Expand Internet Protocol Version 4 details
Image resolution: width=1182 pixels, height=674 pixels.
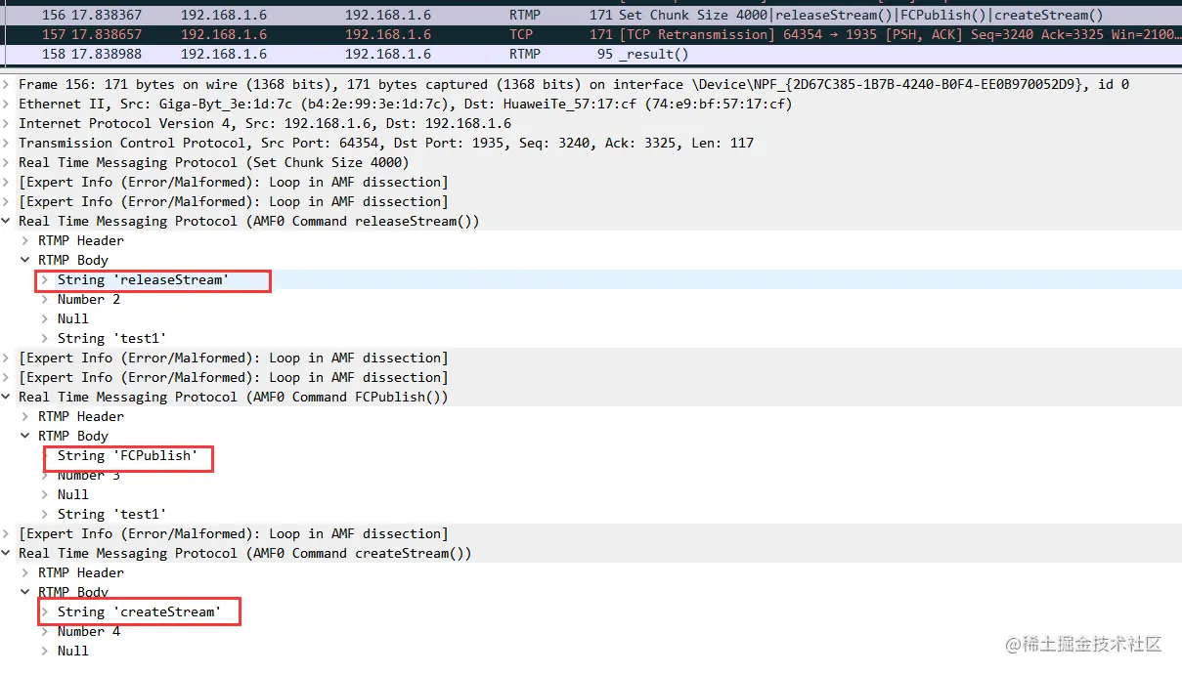tap(8, 123)
